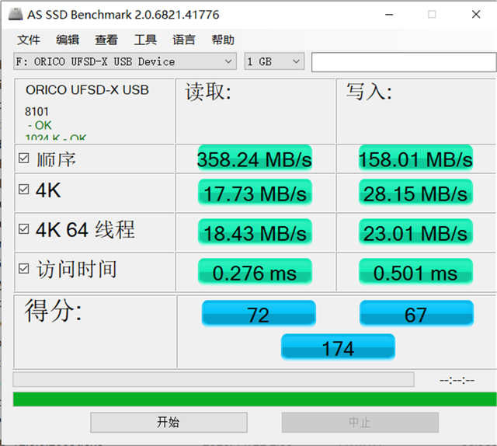Open the 工具 menu

pos(145,40)
